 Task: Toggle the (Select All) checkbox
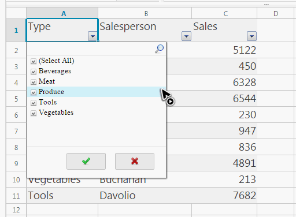[x=34, y=61]
